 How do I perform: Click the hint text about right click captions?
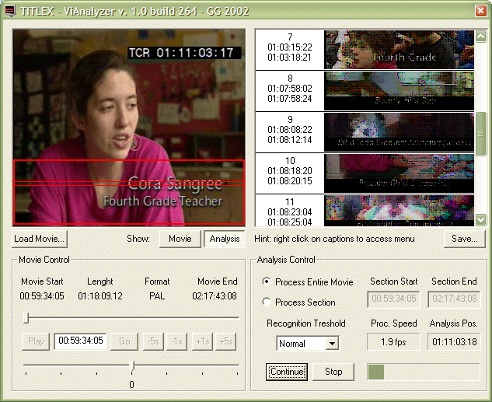(334, 239)
